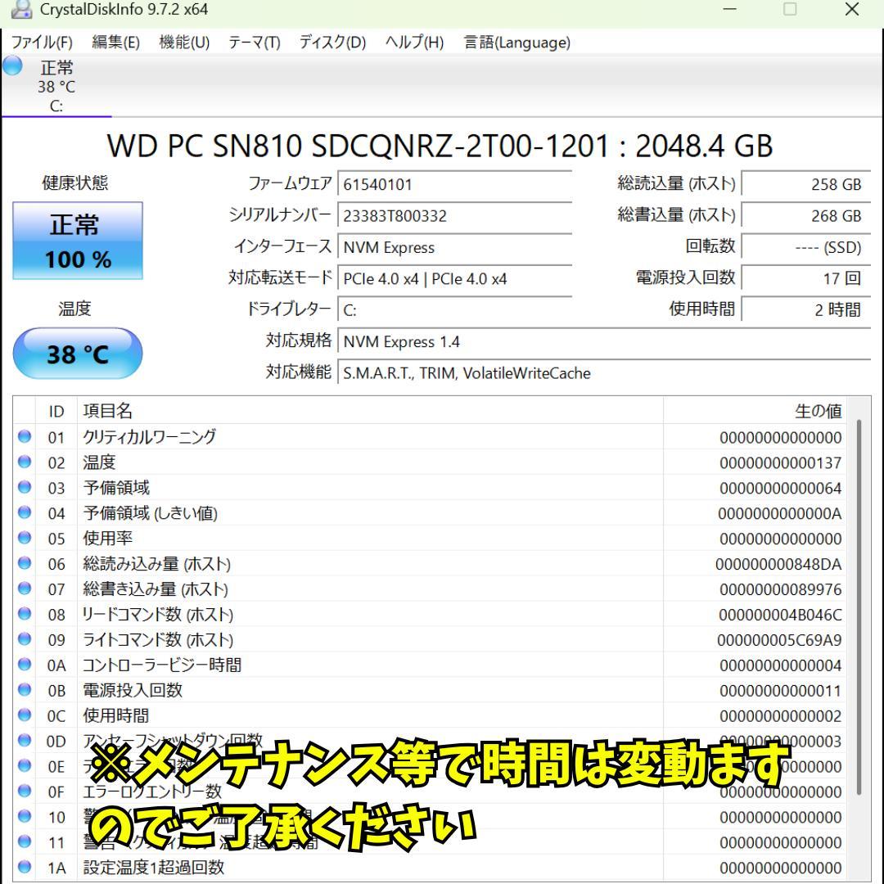The image size is (884, 884).
Task: Click the 生の値 column header
Action: pos(819,412)
